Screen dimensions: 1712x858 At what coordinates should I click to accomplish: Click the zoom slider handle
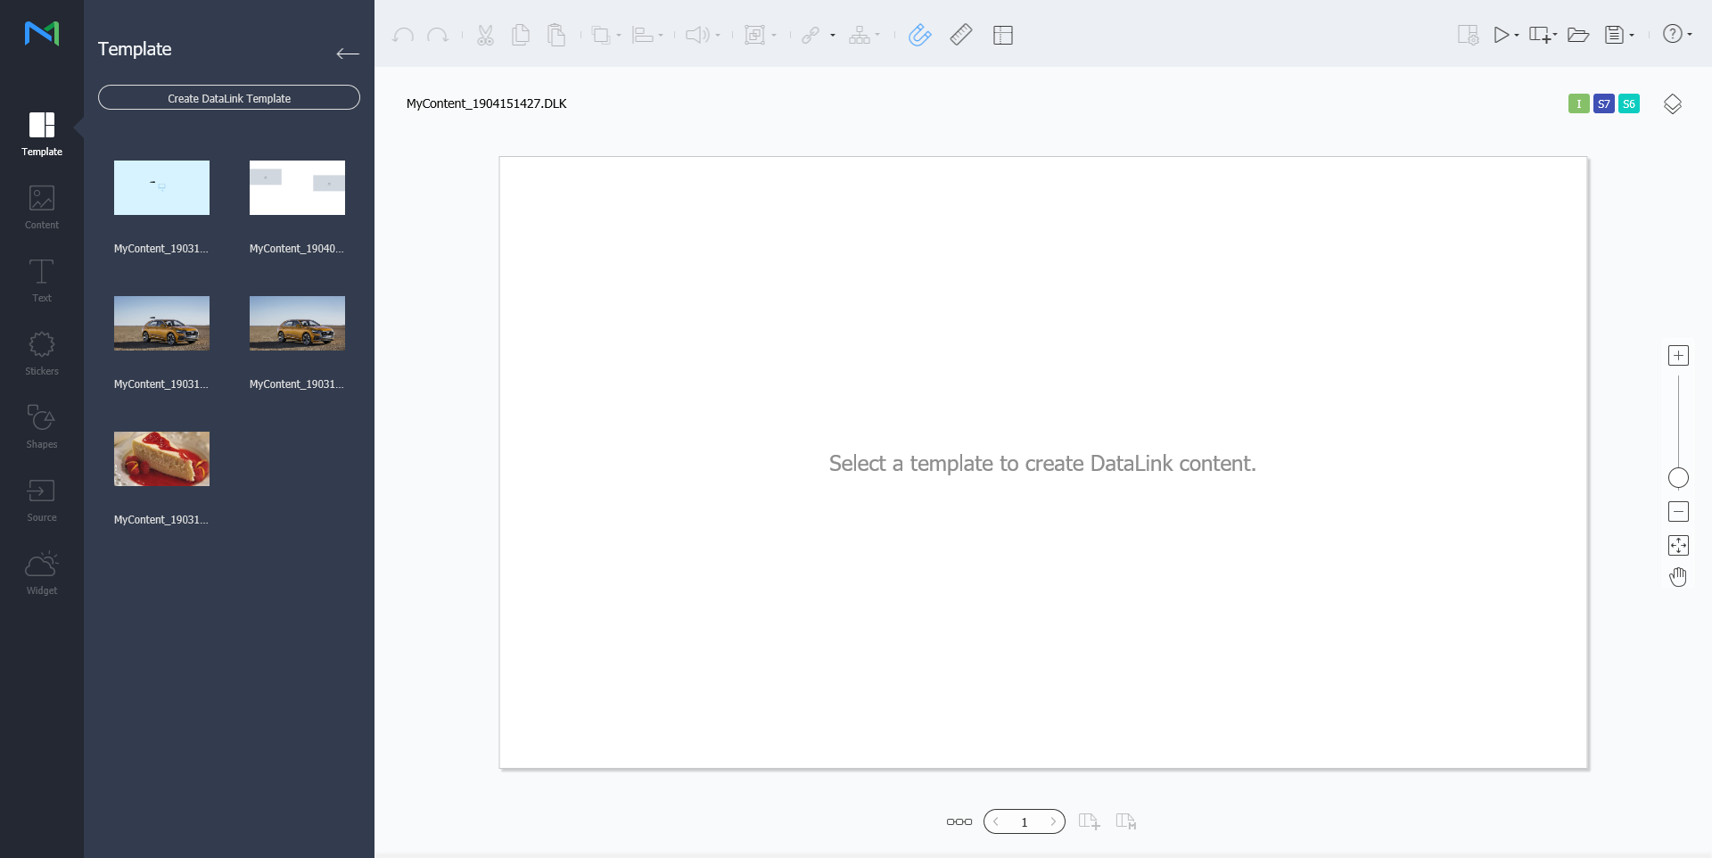tap(1678, 478)
